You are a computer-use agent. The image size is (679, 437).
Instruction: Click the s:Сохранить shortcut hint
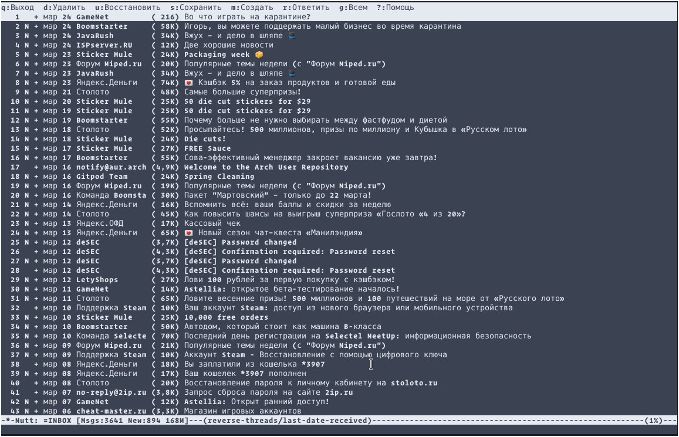tap(195, 8)
